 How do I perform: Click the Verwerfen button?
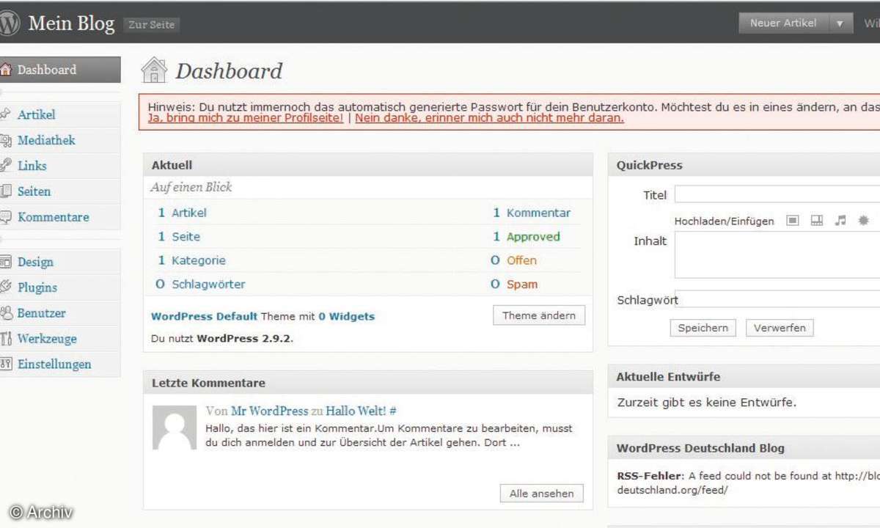point(780,328)
